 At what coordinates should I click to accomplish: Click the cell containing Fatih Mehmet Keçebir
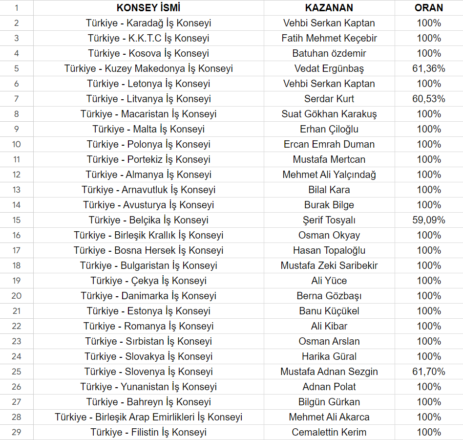tap(329, 38)
